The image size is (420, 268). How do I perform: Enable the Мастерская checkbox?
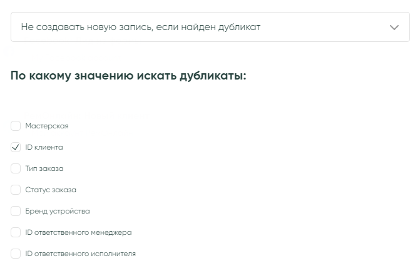point(16,126)
